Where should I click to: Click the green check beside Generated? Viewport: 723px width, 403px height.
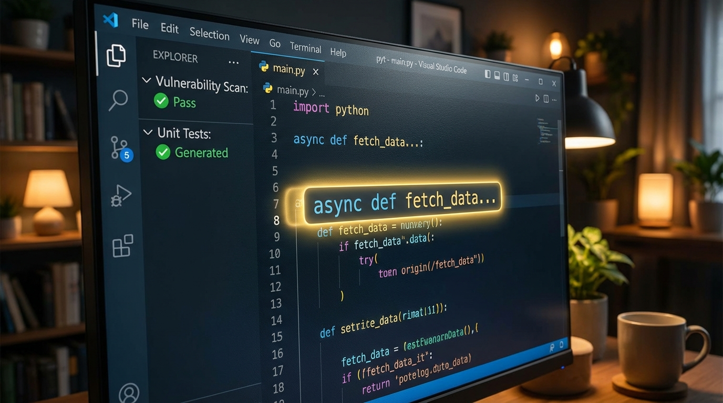[163, 152]
